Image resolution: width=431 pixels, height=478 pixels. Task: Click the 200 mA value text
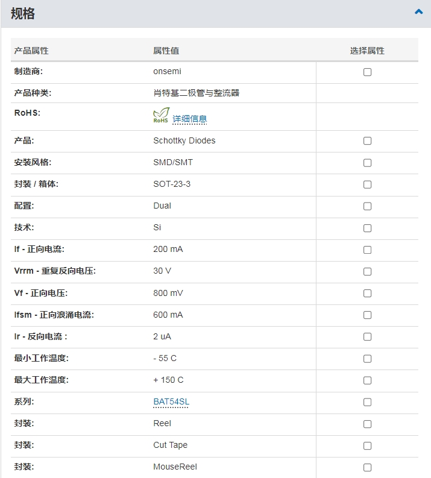[168, 249]
